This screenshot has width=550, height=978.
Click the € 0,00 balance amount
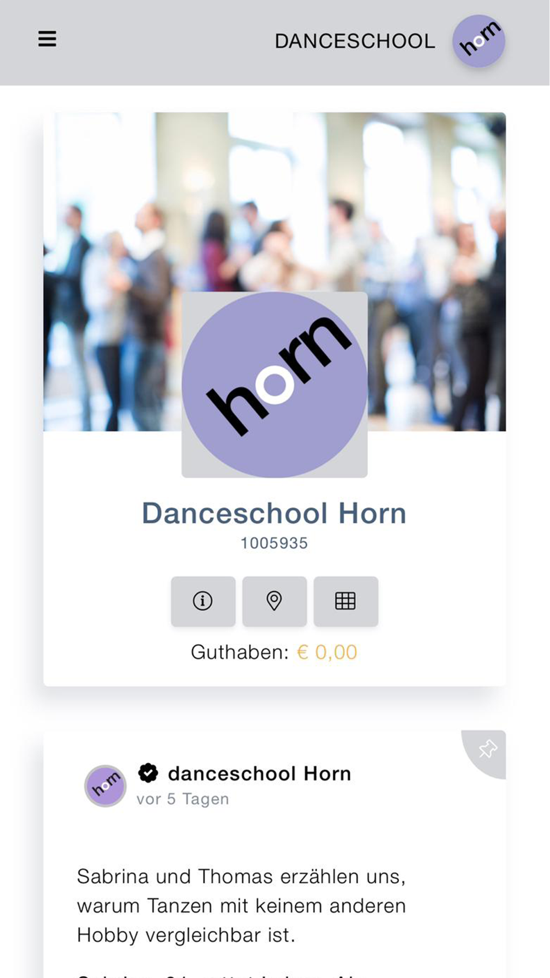pyautogui.click(x=327, y=652)
